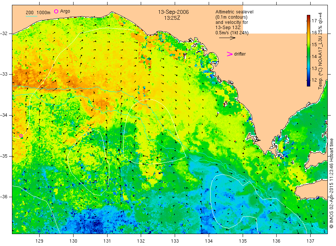Click the 'and velocity for' legend line

[231, 22]
